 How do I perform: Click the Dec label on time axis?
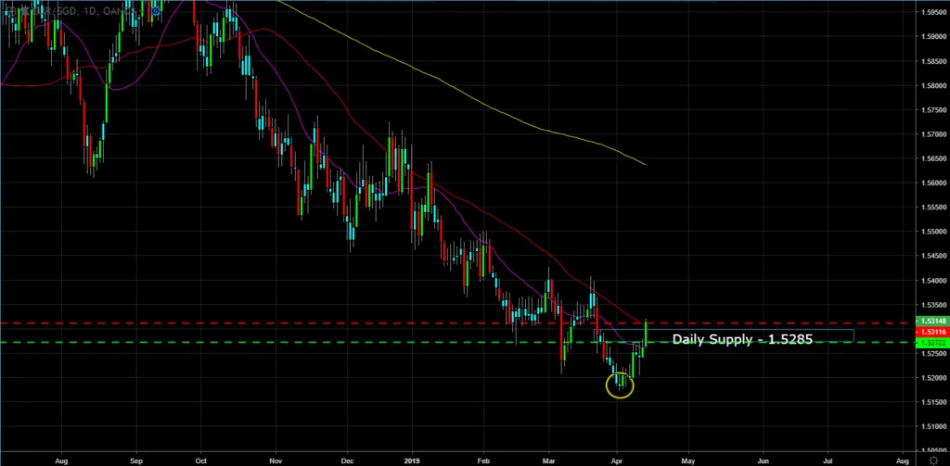point(348,460)
